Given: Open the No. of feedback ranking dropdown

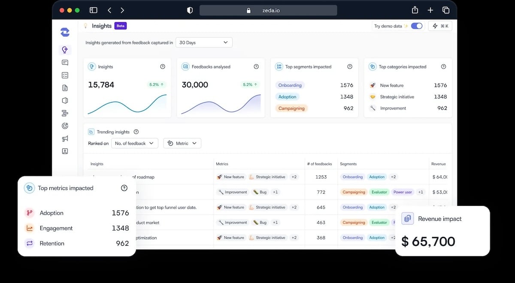Looking at the screenshot, I should click(134, 143).
